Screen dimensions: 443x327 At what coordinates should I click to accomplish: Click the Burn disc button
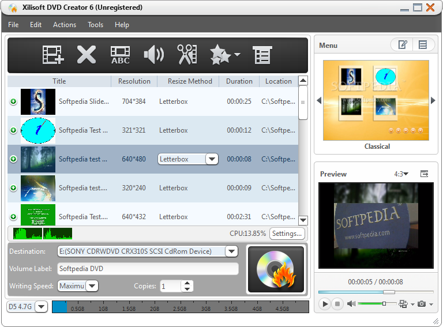point(276,269)
